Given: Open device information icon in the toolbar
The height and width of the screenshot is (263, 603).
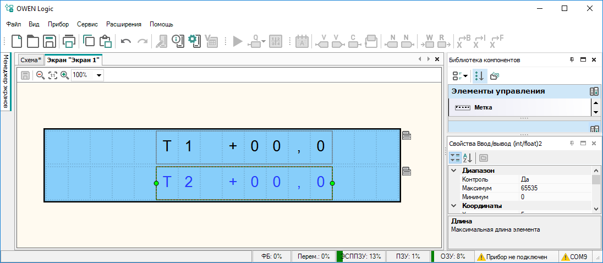Looking at the screenshot, I should point(177,41).
